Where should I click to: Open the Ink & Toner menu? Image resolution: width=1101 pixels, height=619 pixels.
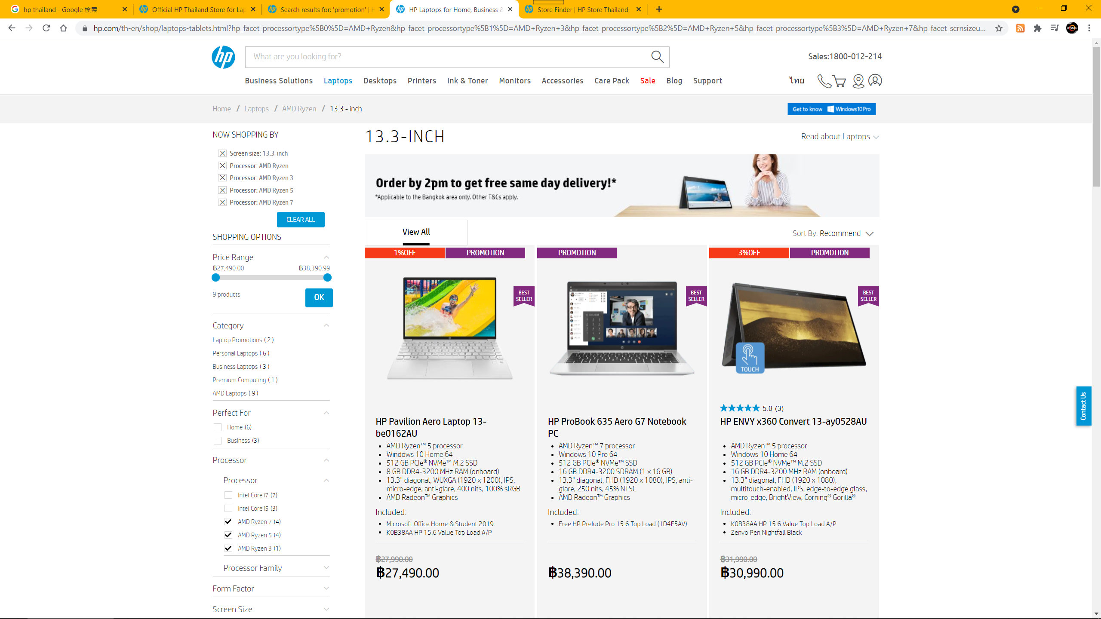pos(467,81)
